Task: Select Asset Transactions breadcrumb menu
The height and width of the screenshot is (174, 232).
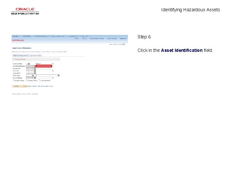Action: tap(58, 36)
